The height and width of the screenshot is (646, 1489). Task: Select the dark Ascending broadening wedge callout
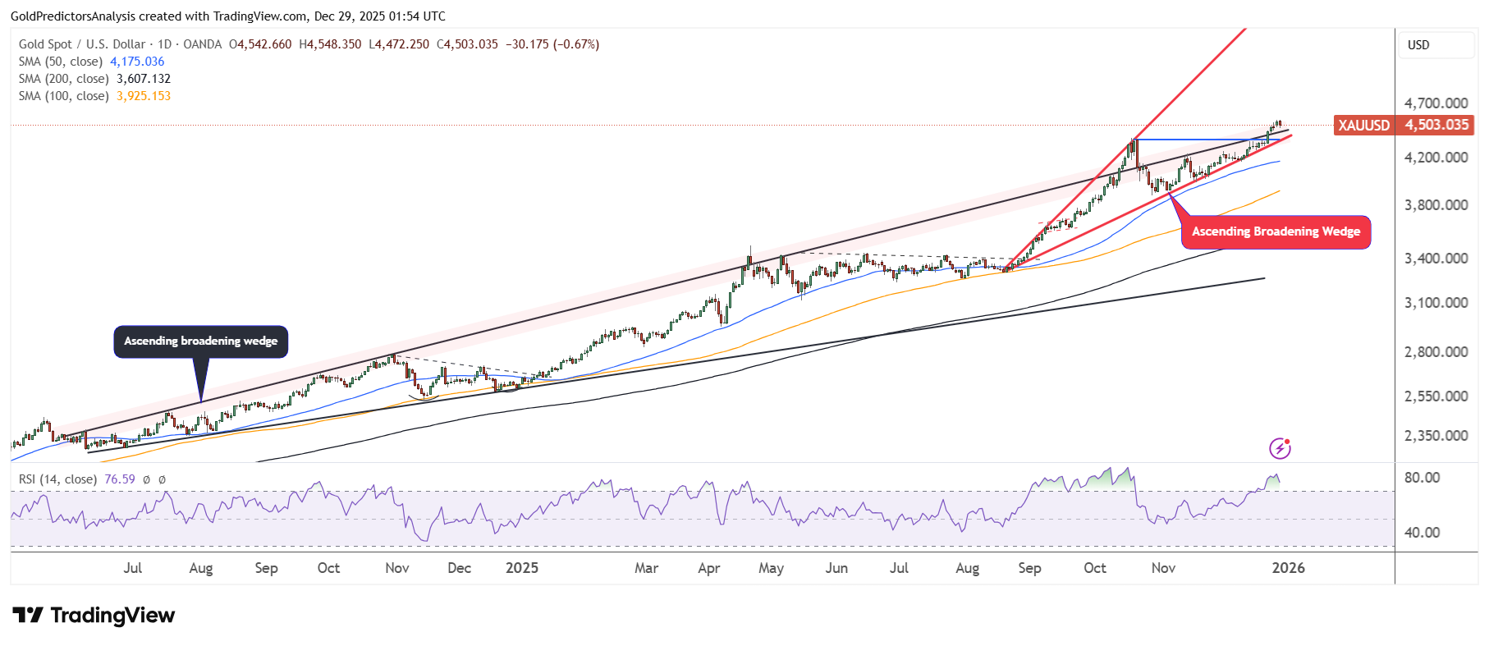click(x=200, y=341)
